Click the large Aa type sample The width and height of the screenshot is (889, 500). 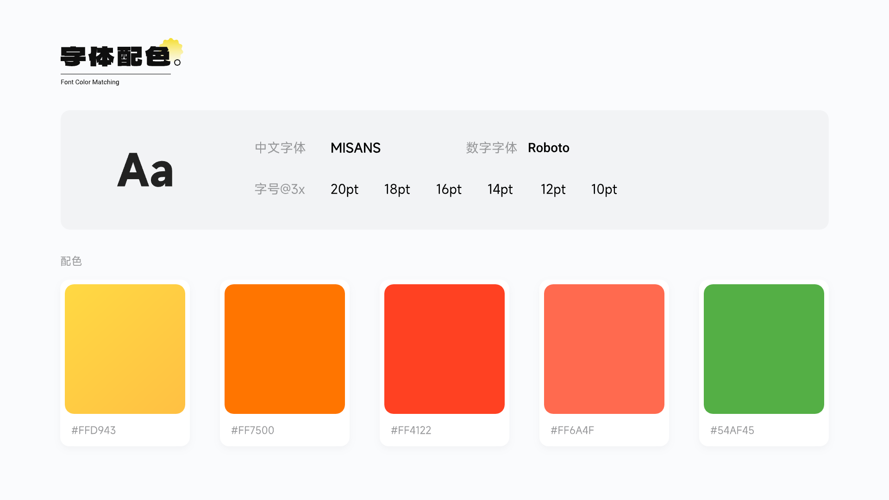(145, 170)
